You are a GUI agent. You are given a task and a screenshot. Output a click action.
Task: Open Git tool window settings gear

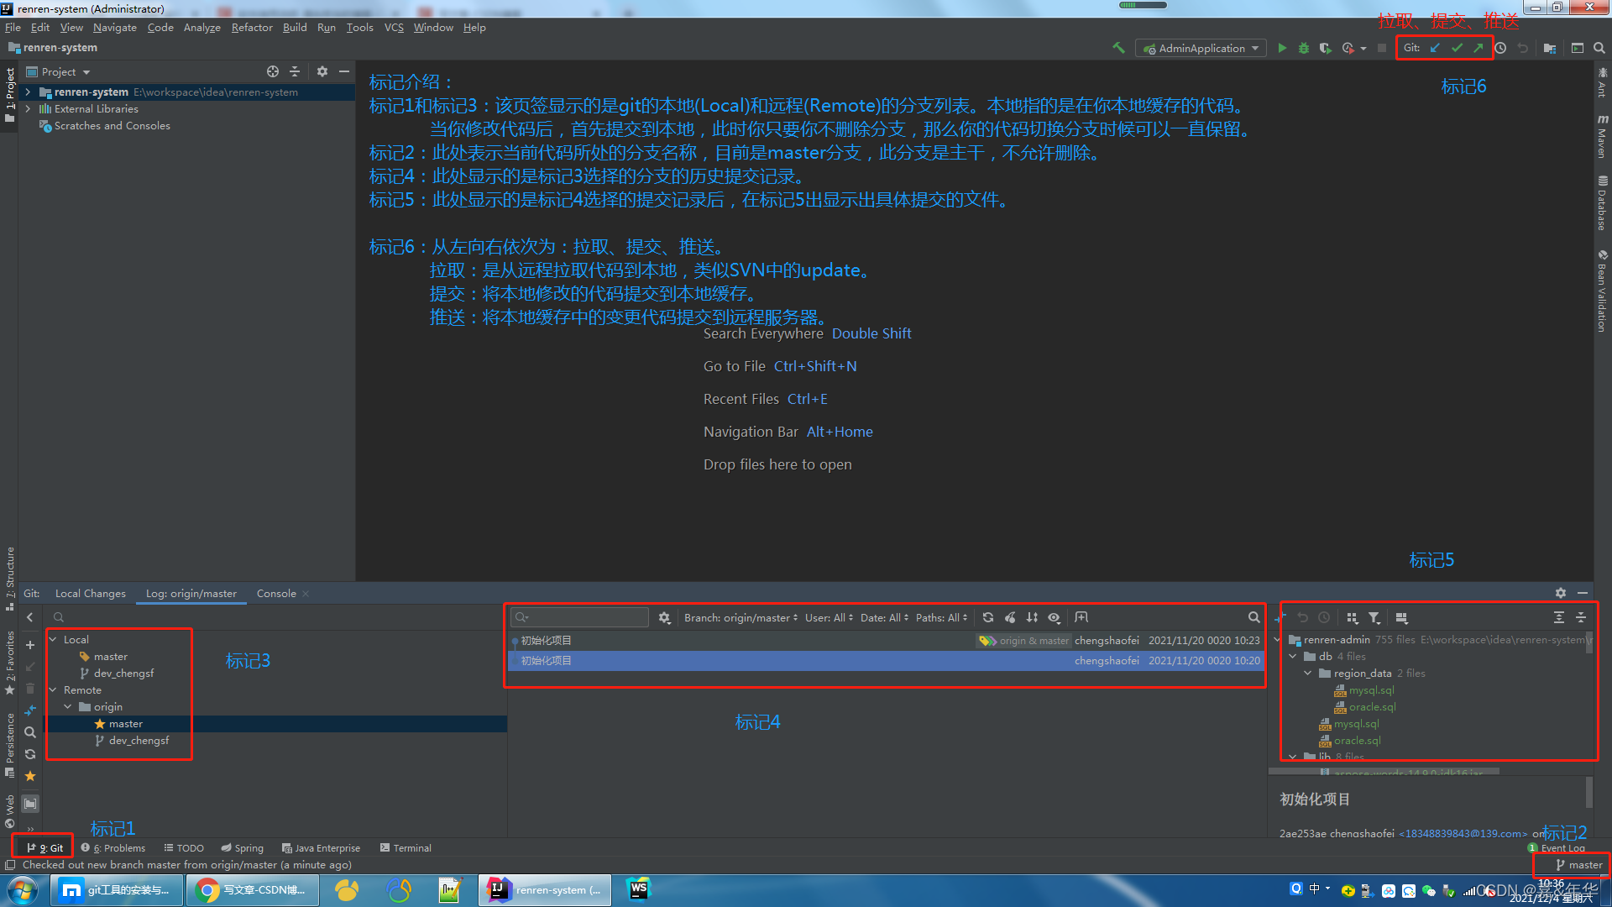tap(1561, 593)
